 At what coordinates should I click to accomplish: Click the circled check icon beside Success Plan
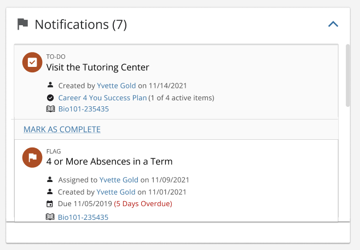point(50,98)
